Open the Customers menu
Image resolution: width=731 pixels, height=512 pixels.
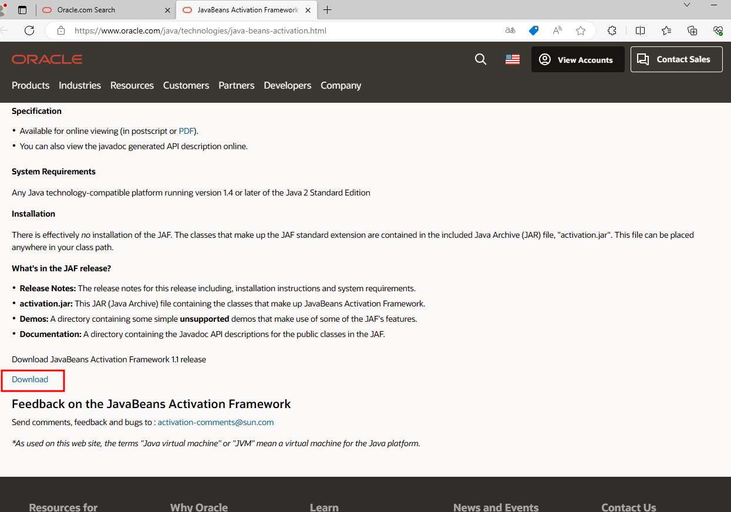point(186,86)
